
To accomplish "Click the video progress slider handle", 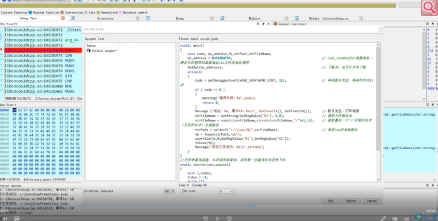I will coord(252,206).
